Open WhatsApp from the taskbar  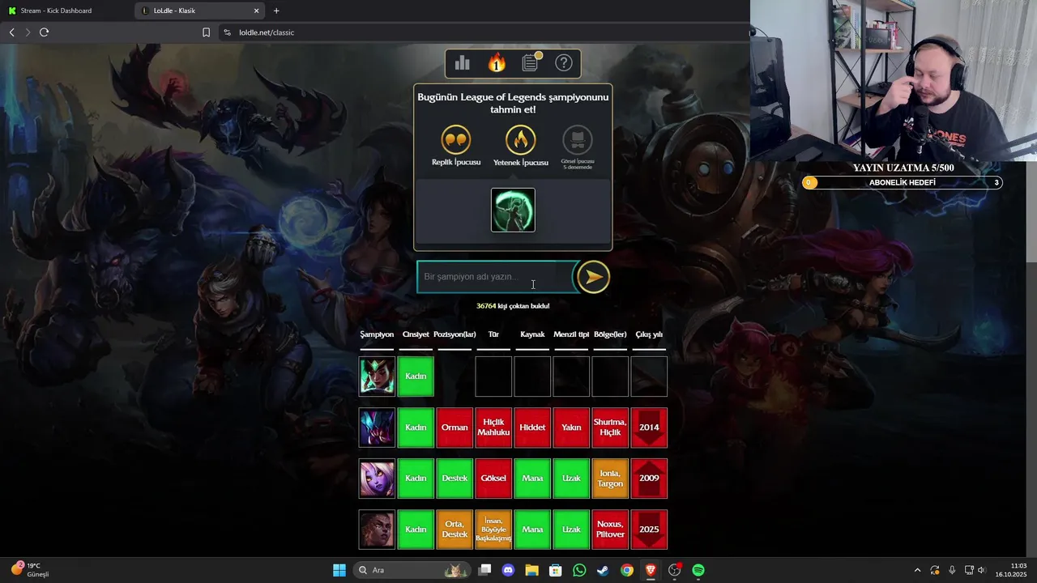(x=579, y=570)
